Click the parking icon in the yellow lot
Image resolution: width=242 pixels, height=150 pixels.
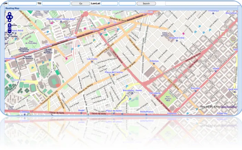coord(32,68)
